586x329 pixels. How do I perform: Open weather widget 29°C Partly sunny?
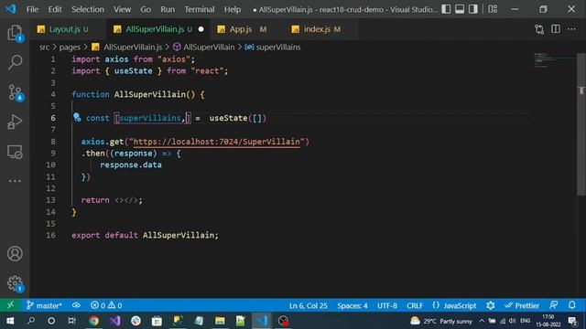click(x=441, y=321)
